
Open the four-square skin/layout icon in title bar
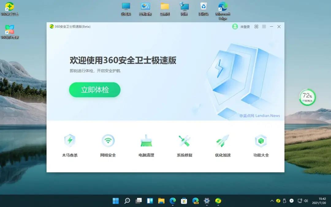[x=256, y=27]
